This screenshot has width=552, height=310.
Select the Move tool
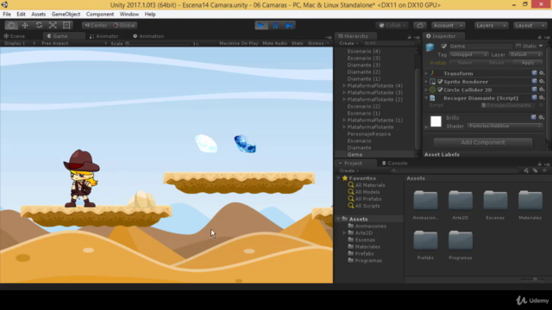pyautogui.click(x=25, y=25)
